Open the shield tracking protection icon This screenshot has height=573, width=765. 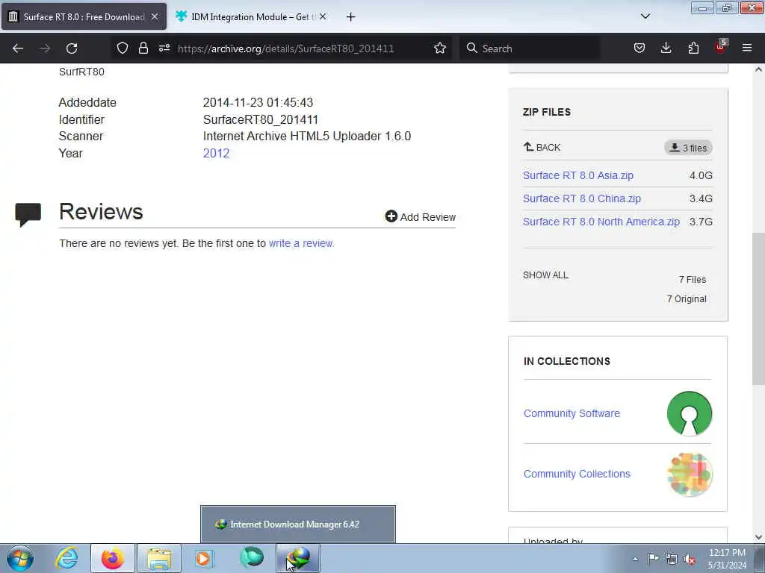123,48
